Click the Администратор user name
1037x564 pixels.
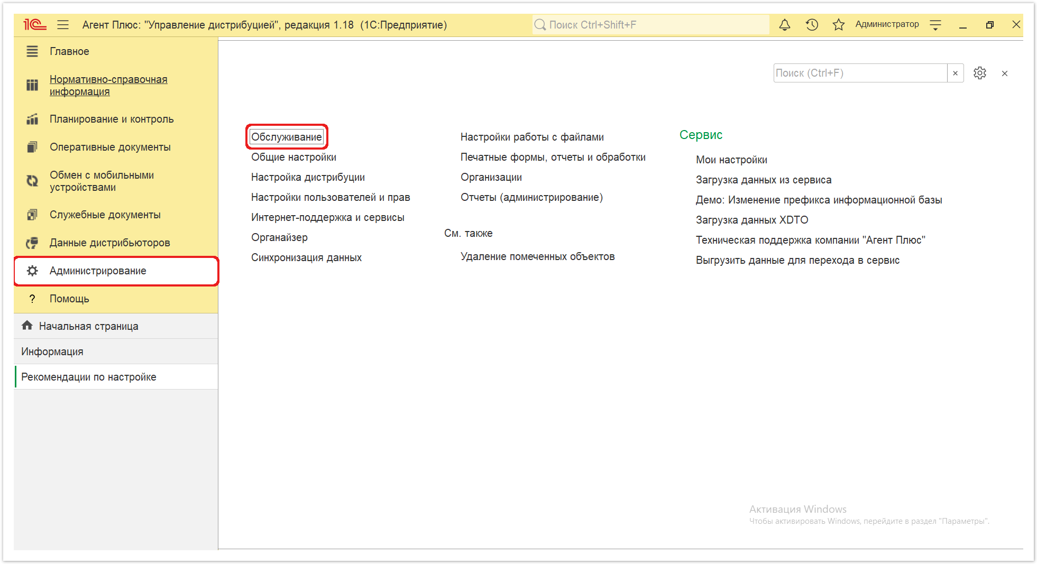887,24
